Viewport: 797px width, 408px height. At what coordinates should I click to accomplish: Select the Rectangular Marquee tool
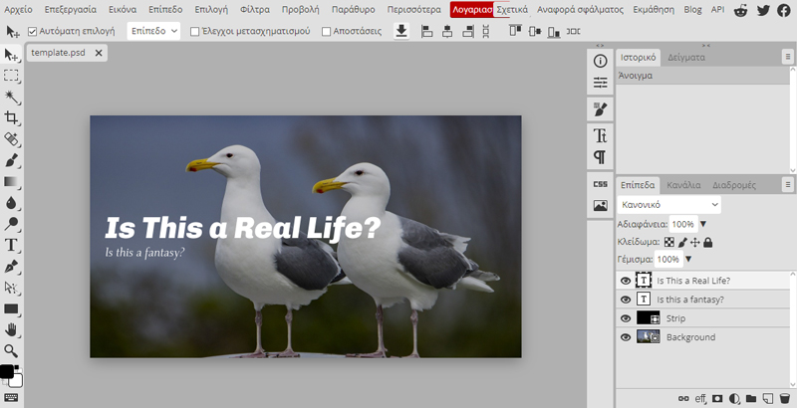tap(11, 76)
